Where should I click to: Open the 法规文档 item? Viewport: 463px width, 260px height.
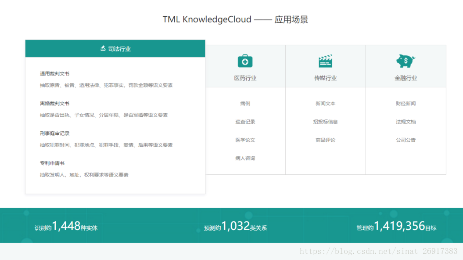click(406, 122)
